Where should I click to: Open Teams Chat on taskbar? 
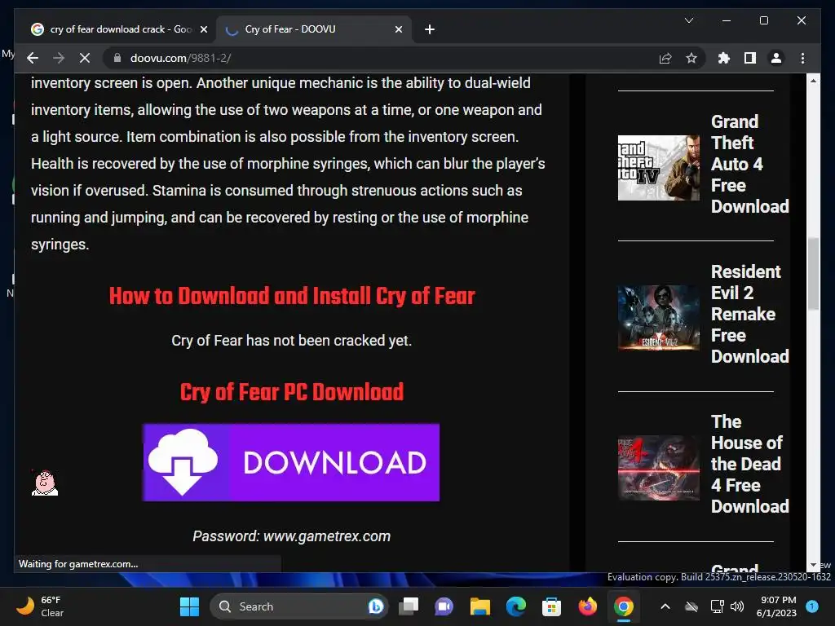tap(444, 606)
